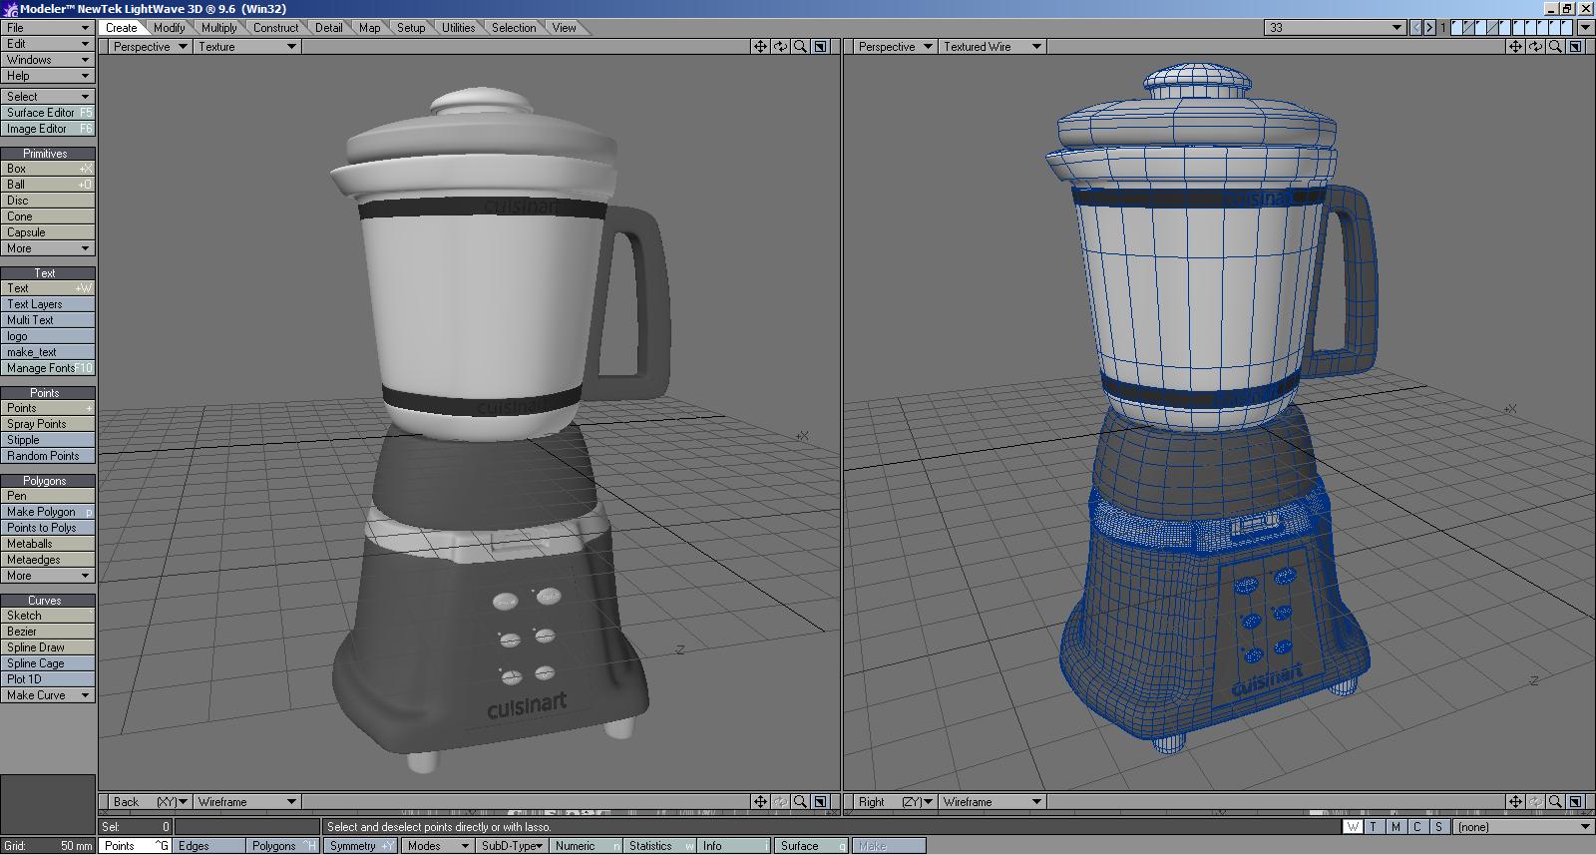Click the Surface button in bottom bar
This screenshot has height=855, width=1596.
pyautogui.click(x=811, y=846)
